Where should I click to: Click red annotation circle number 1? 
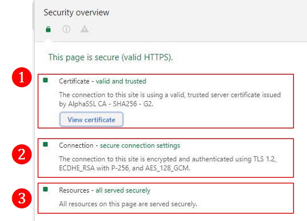pyautogui.click(x=22, y=77)
